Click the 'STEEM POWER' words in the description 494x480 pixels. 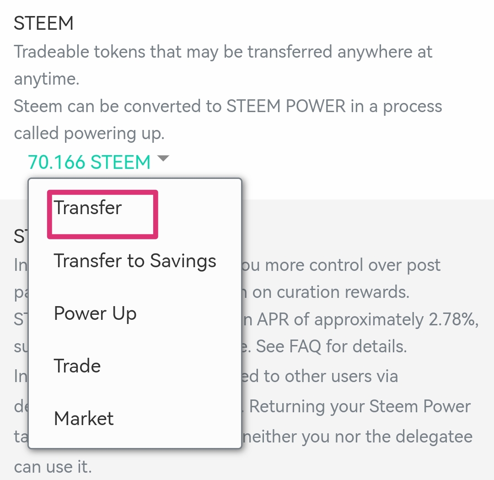tap(286, 107)
